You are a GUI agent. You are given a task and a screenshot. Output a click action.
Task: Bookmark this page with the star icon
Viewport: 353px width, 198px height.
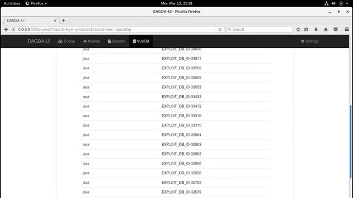point(298,29)
